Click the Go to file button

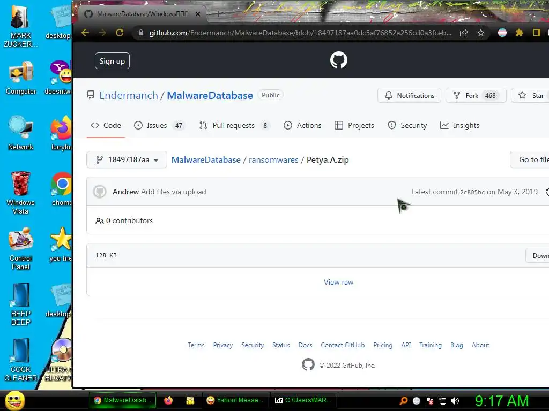(x=530, y=159)
